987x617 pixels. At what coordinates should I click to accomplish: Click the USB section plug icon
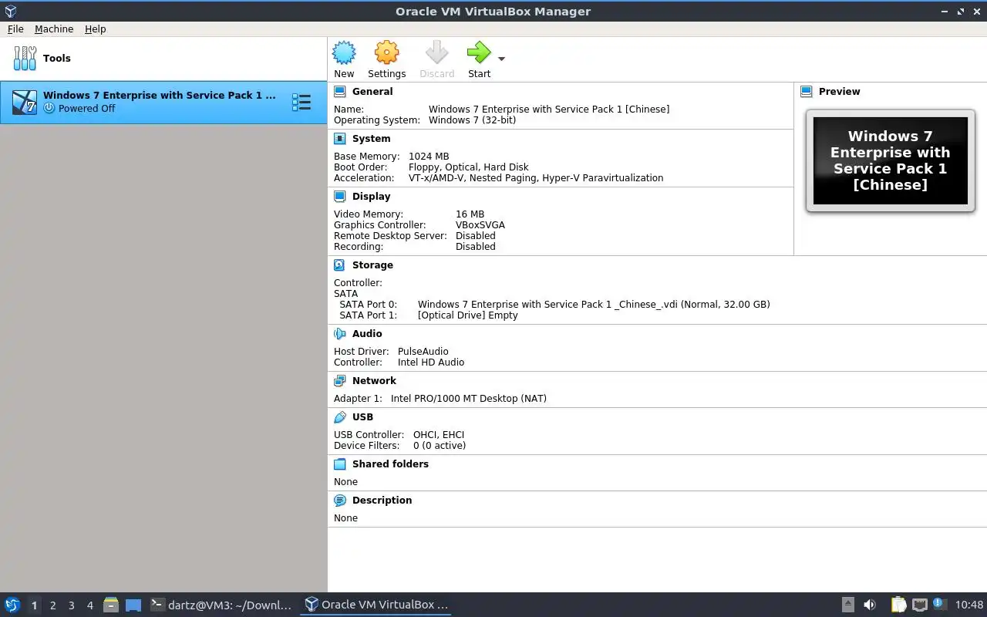point(340,417)
